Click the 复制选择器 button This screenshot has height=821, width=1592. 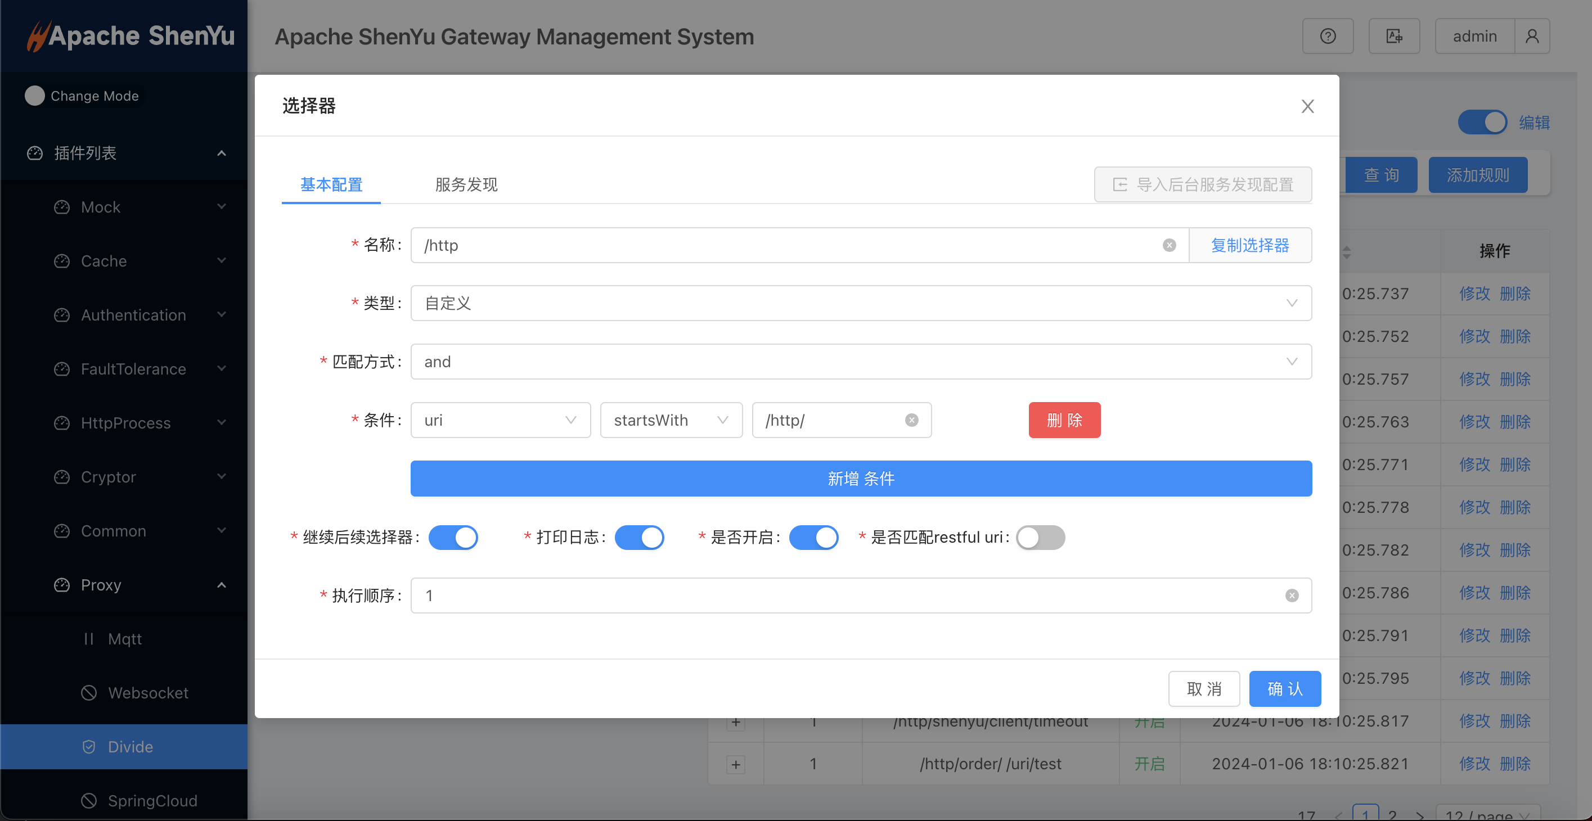[x=1249, y=244]
